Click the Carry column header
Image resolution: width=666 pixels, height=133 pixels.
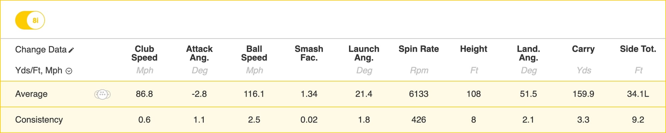pyautogui.click(x=583, y=49)
